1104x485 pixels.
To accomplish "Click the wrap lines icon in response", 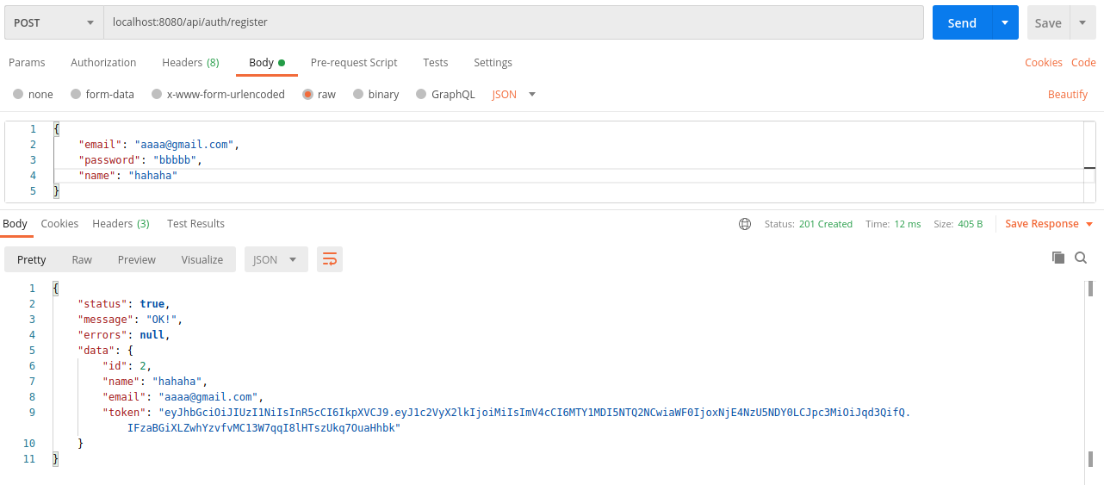I will pyautogui.click(x=330, y=259).
